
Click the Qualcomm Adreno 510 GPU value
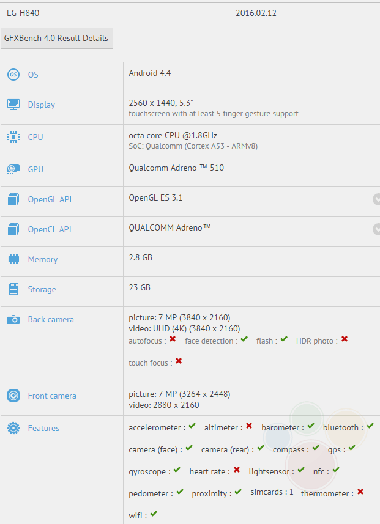coord(176,168)
